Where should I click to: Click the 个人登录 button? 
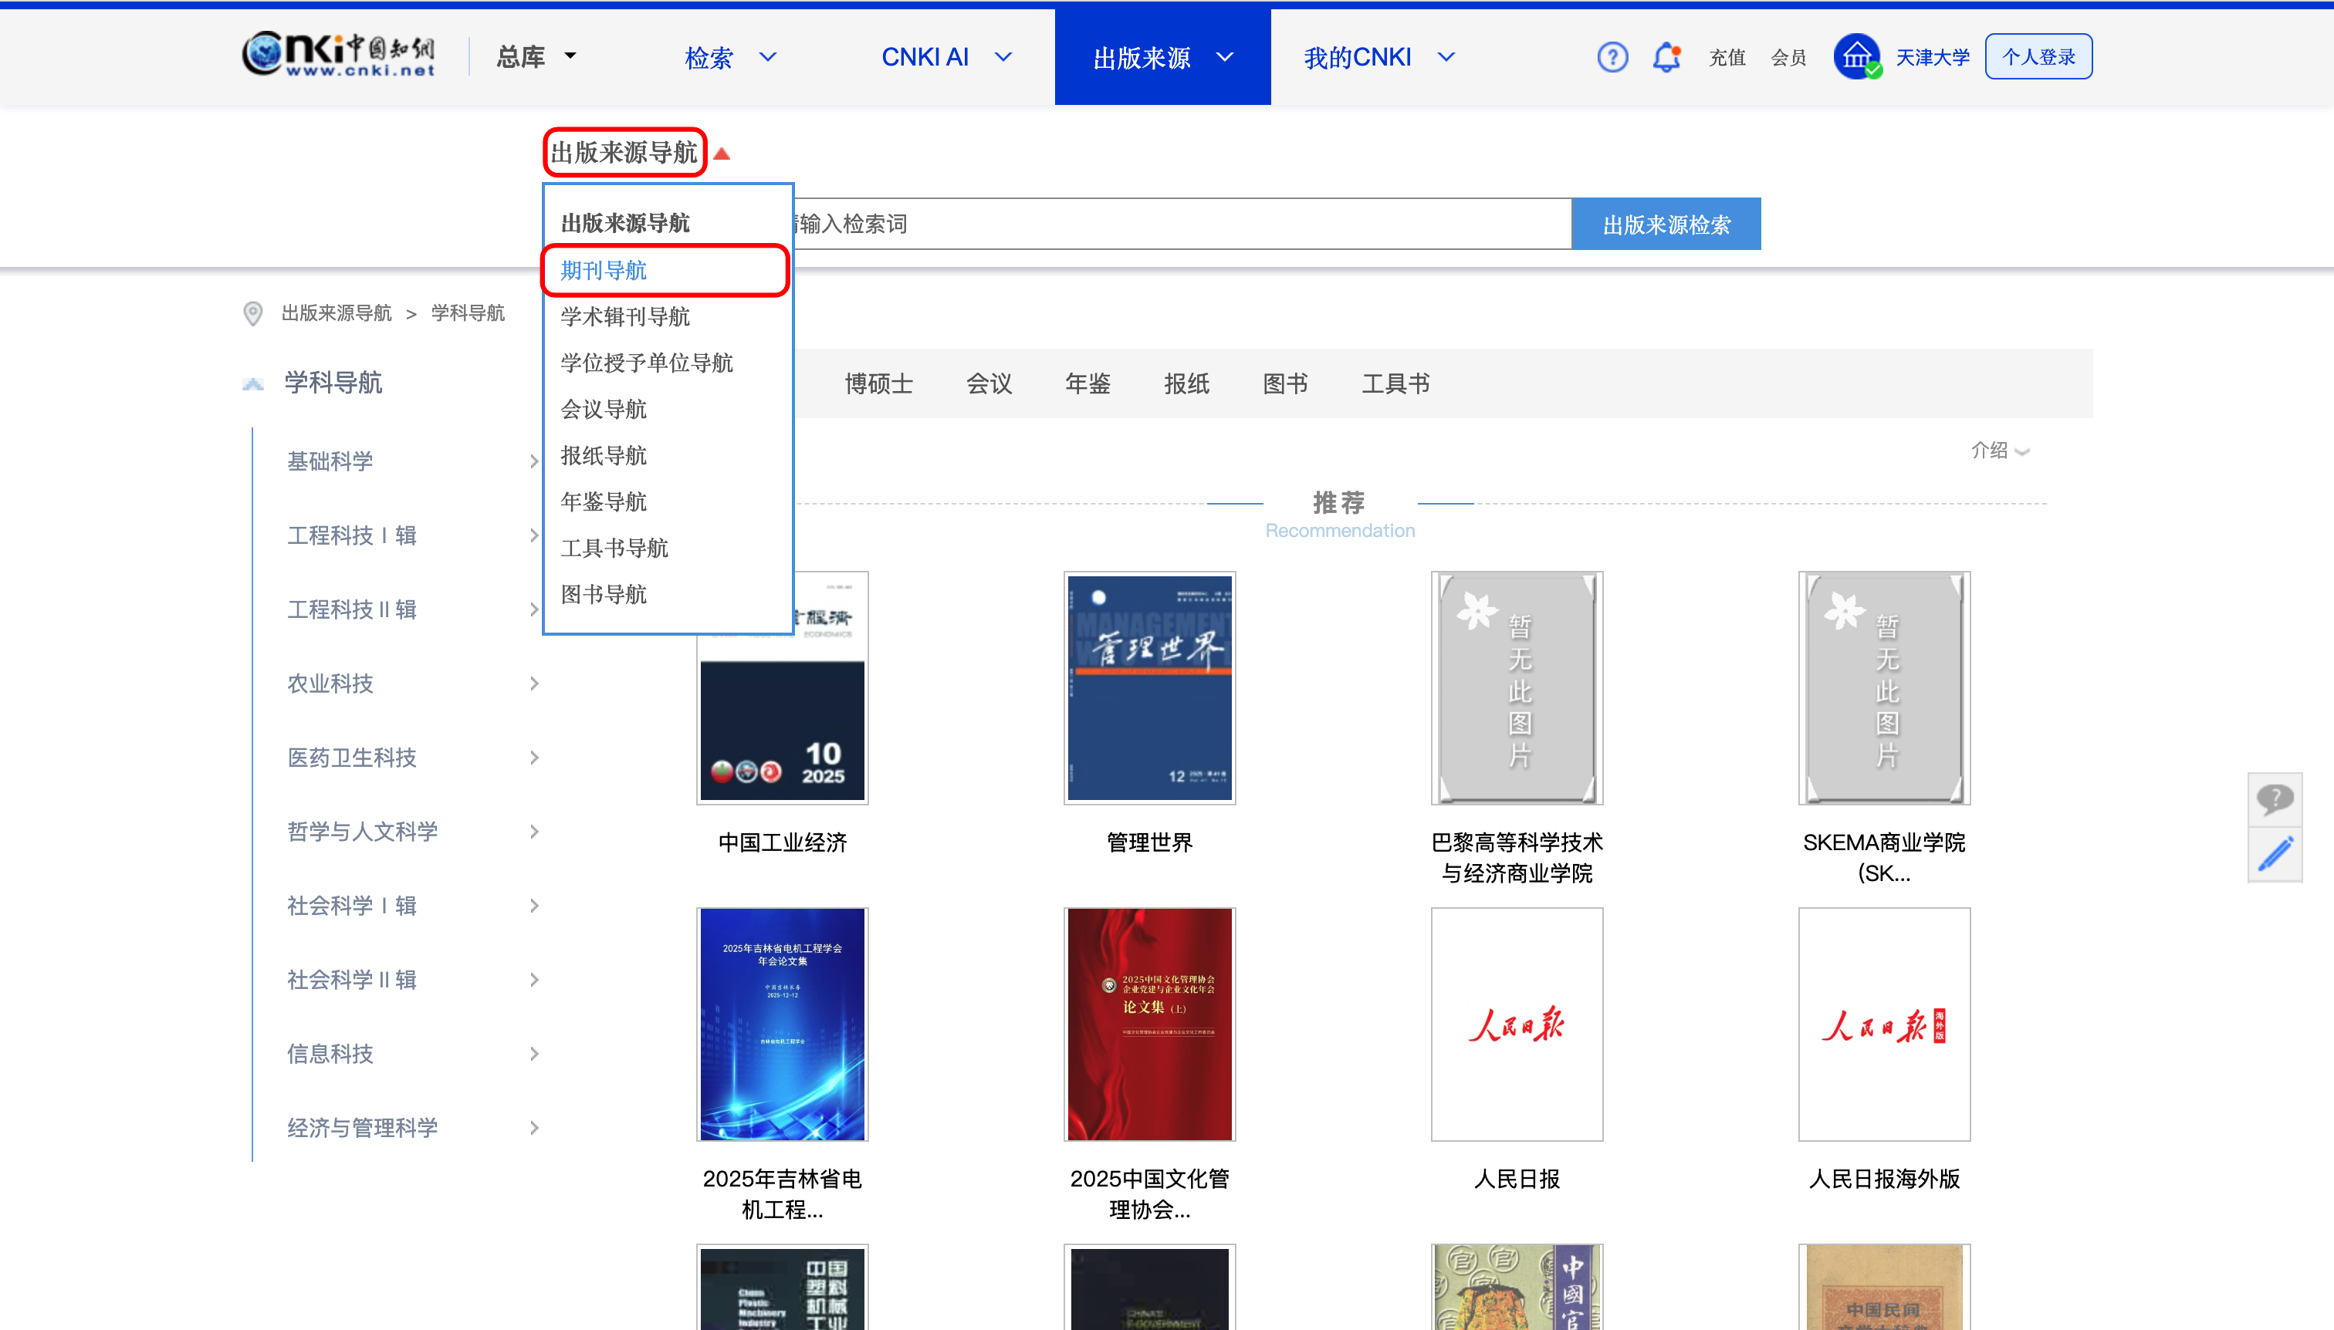point(2038,56)
